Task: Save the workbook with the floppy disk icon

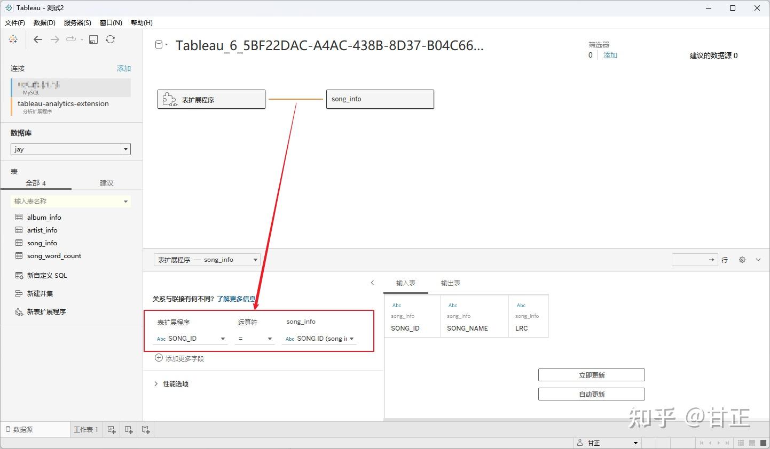Action: click(x=93, y=39)
